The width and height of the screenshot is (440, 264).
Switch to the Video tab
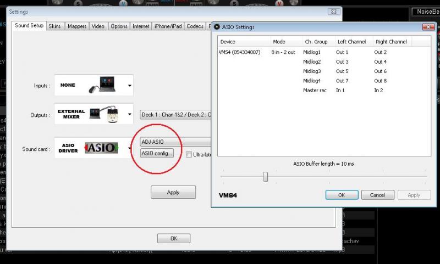tap(98, 26)
